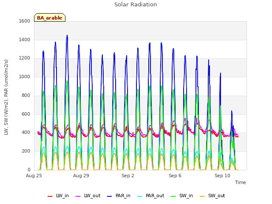Viewport: 272px width, 204px height.
Task: Click the 200 y-axis tick label
Action: click(x=26, y=151)
